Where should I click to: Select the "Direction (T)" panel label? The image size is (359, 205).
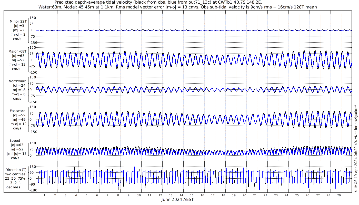16,170
